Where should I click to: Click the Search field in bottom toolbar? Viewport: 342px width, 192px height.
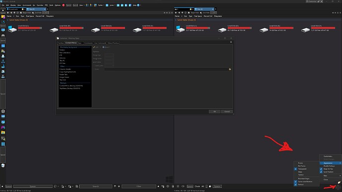[96, 187]
